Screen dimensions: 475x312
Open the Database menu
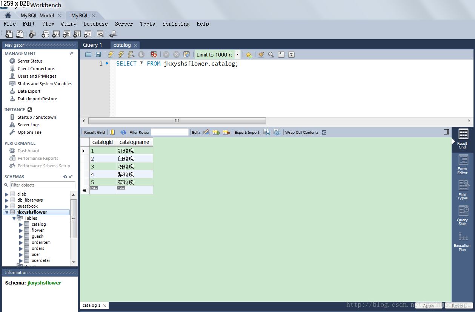tap(95, 24)
